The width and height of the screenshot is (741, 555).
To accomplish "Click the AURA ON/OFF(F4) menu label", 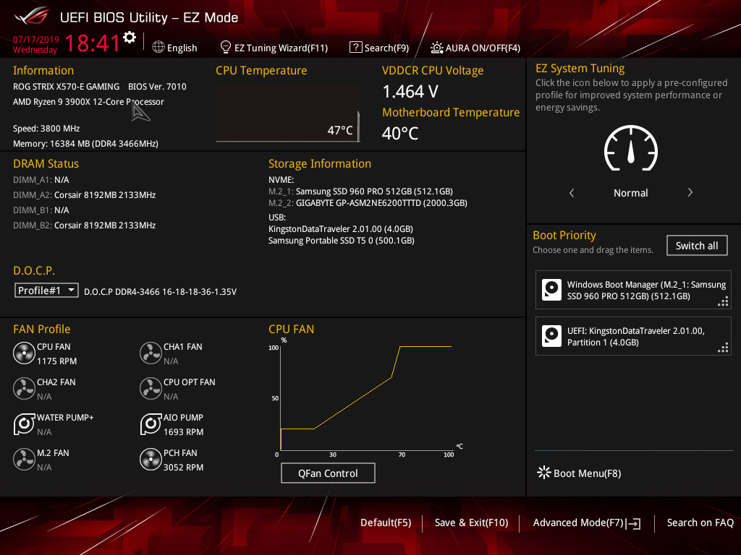I will click(x=483, y=48).
